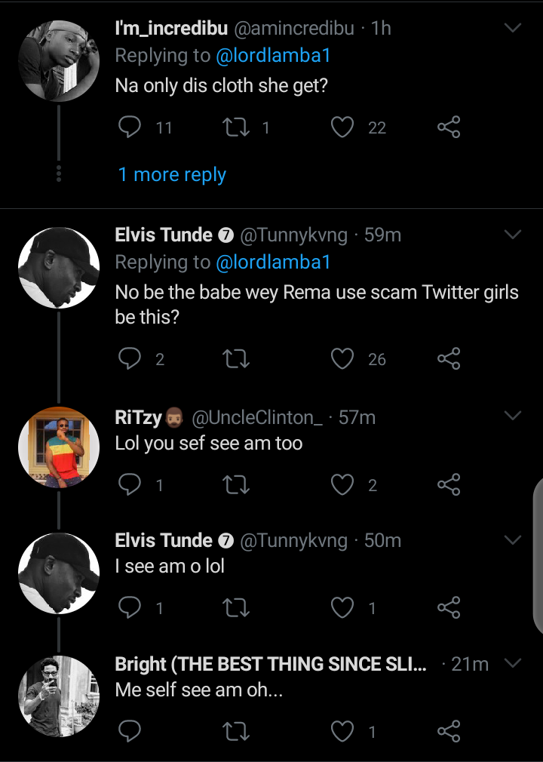Expand the menu arrow on RiTzy's tweet
Viewport: 543px width, 762px height.
pyautogui.click(x=513, y=416)
